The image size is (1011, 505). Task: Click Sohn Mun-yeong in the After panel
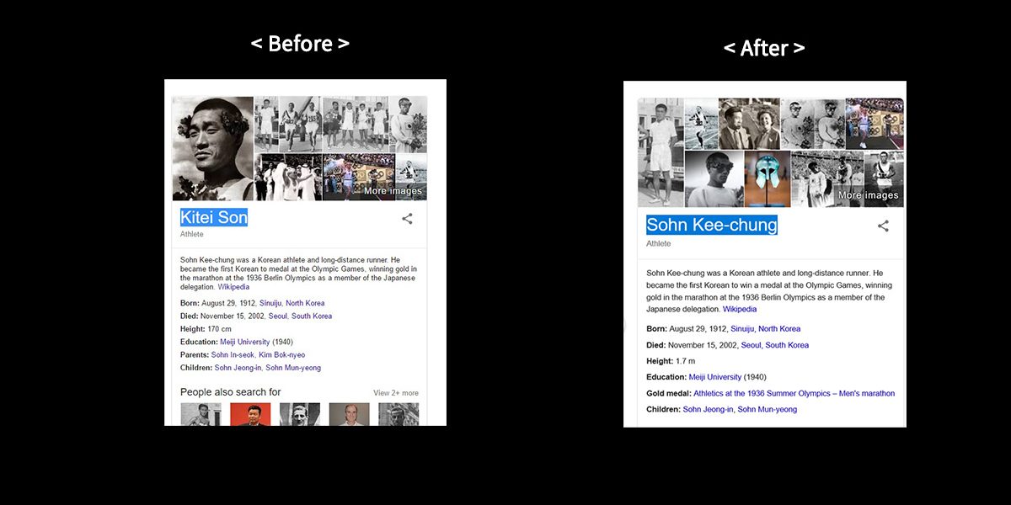click(767, 409)
